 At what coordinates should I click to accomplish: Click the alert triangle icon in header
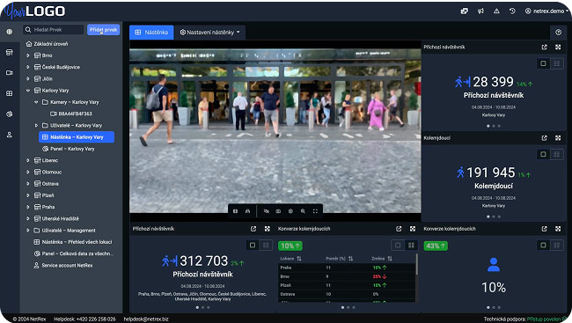(x=496, y=11)
